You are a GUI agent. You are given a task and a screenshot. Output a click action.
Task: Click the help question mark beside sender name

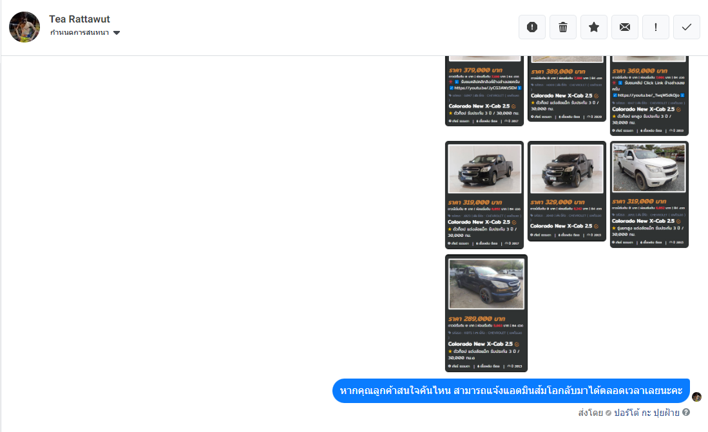[686, 412]
